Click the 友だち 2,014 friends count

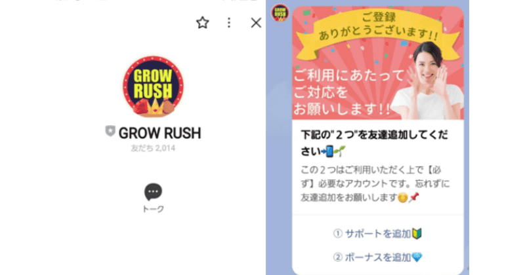[153, 148]
